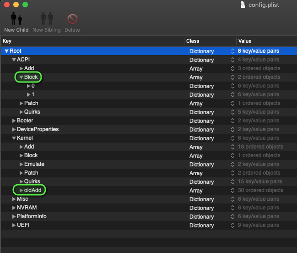The height and width of the screenshot is (253, 297).
Task: Click the '8 key/value pairs' value
Action: pyautogui.click(x=259, y=51)
